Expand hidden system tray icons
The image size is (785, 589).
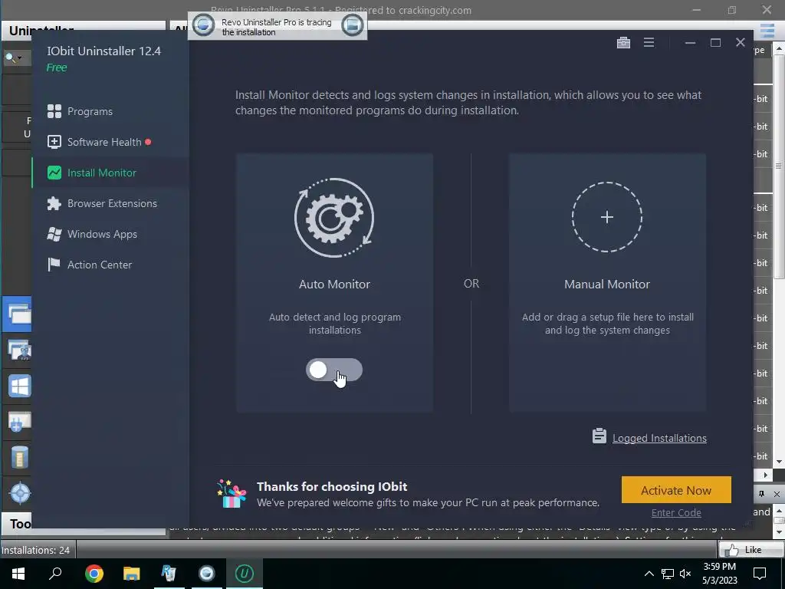[x=649, y=574]
